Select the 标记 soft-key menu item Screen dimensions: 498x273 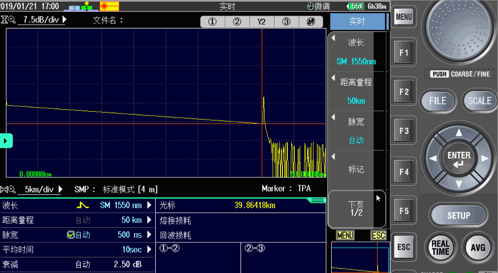356,169
